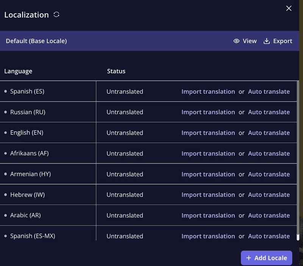Toggle the status indicator for English (EN)

[6, 132]
